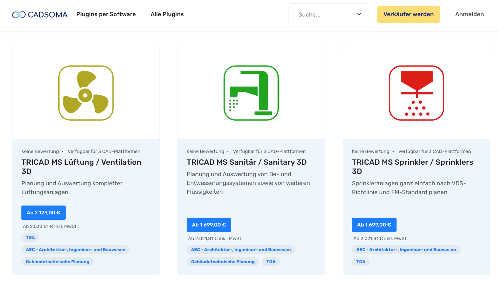Select TGA tag on the Sprinkler card

(361, 262)
